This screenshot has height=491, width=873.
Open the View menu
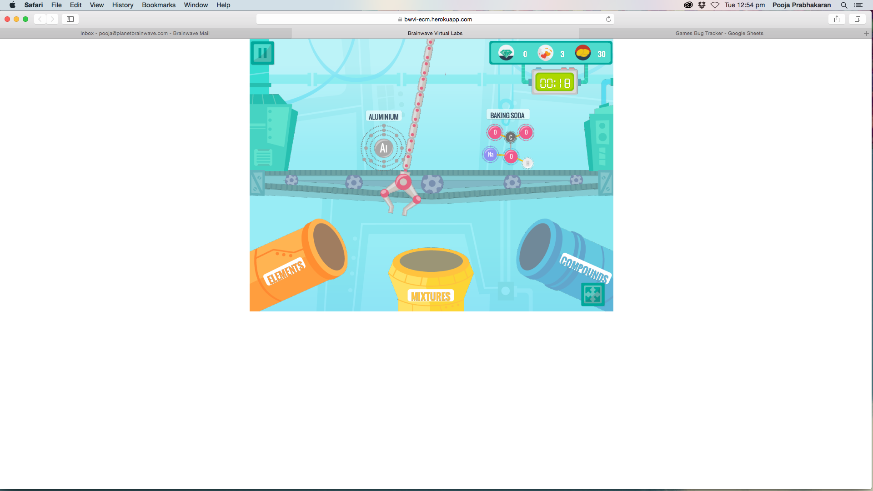pos(96,5)
